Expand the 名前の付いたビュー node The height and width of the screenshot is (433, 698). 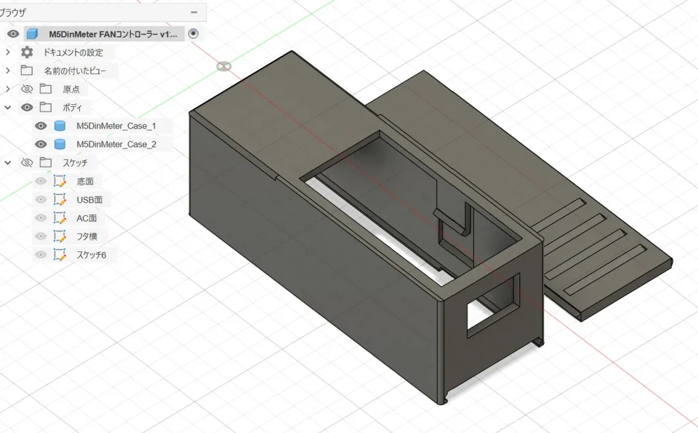point(7,71)
